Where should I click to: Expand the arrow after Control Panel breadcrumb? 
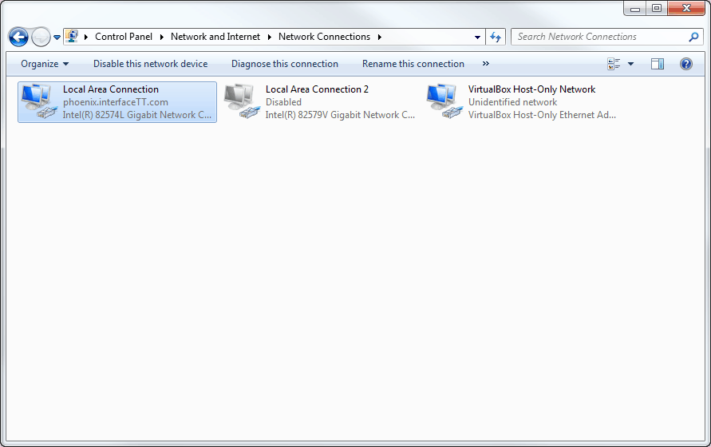(x=161, y=37)
